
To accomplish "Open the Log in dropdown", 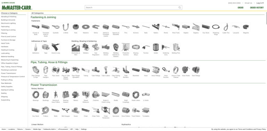I will click(x=260, y=3).
